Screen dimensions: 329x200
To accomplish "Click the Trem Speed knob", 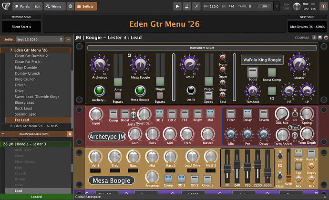I will point(282,135).
